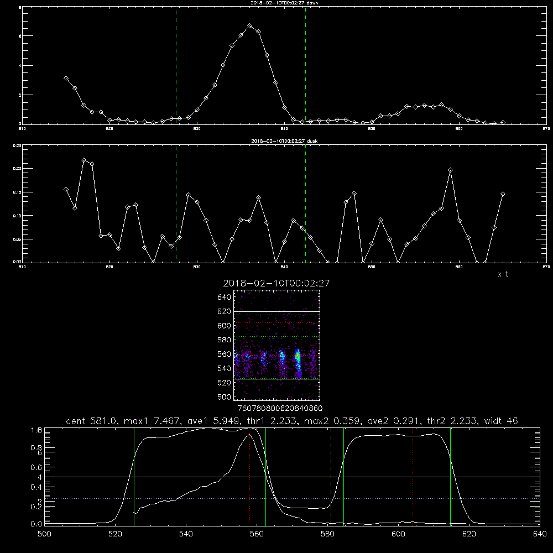This screenshot has height=553, width=553.
Task: Select the tallest peak marker near dusk plot's left
Action: 84,160
